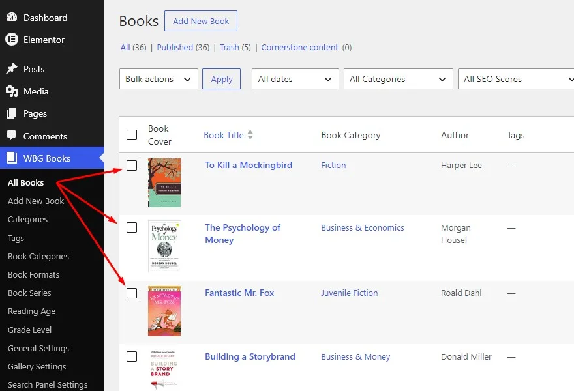
Task: Click the Fiction category link
Action: pos(333,165)
